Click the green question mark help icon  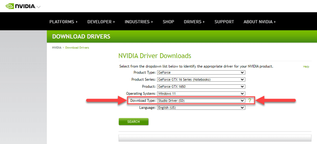(250, 100)
